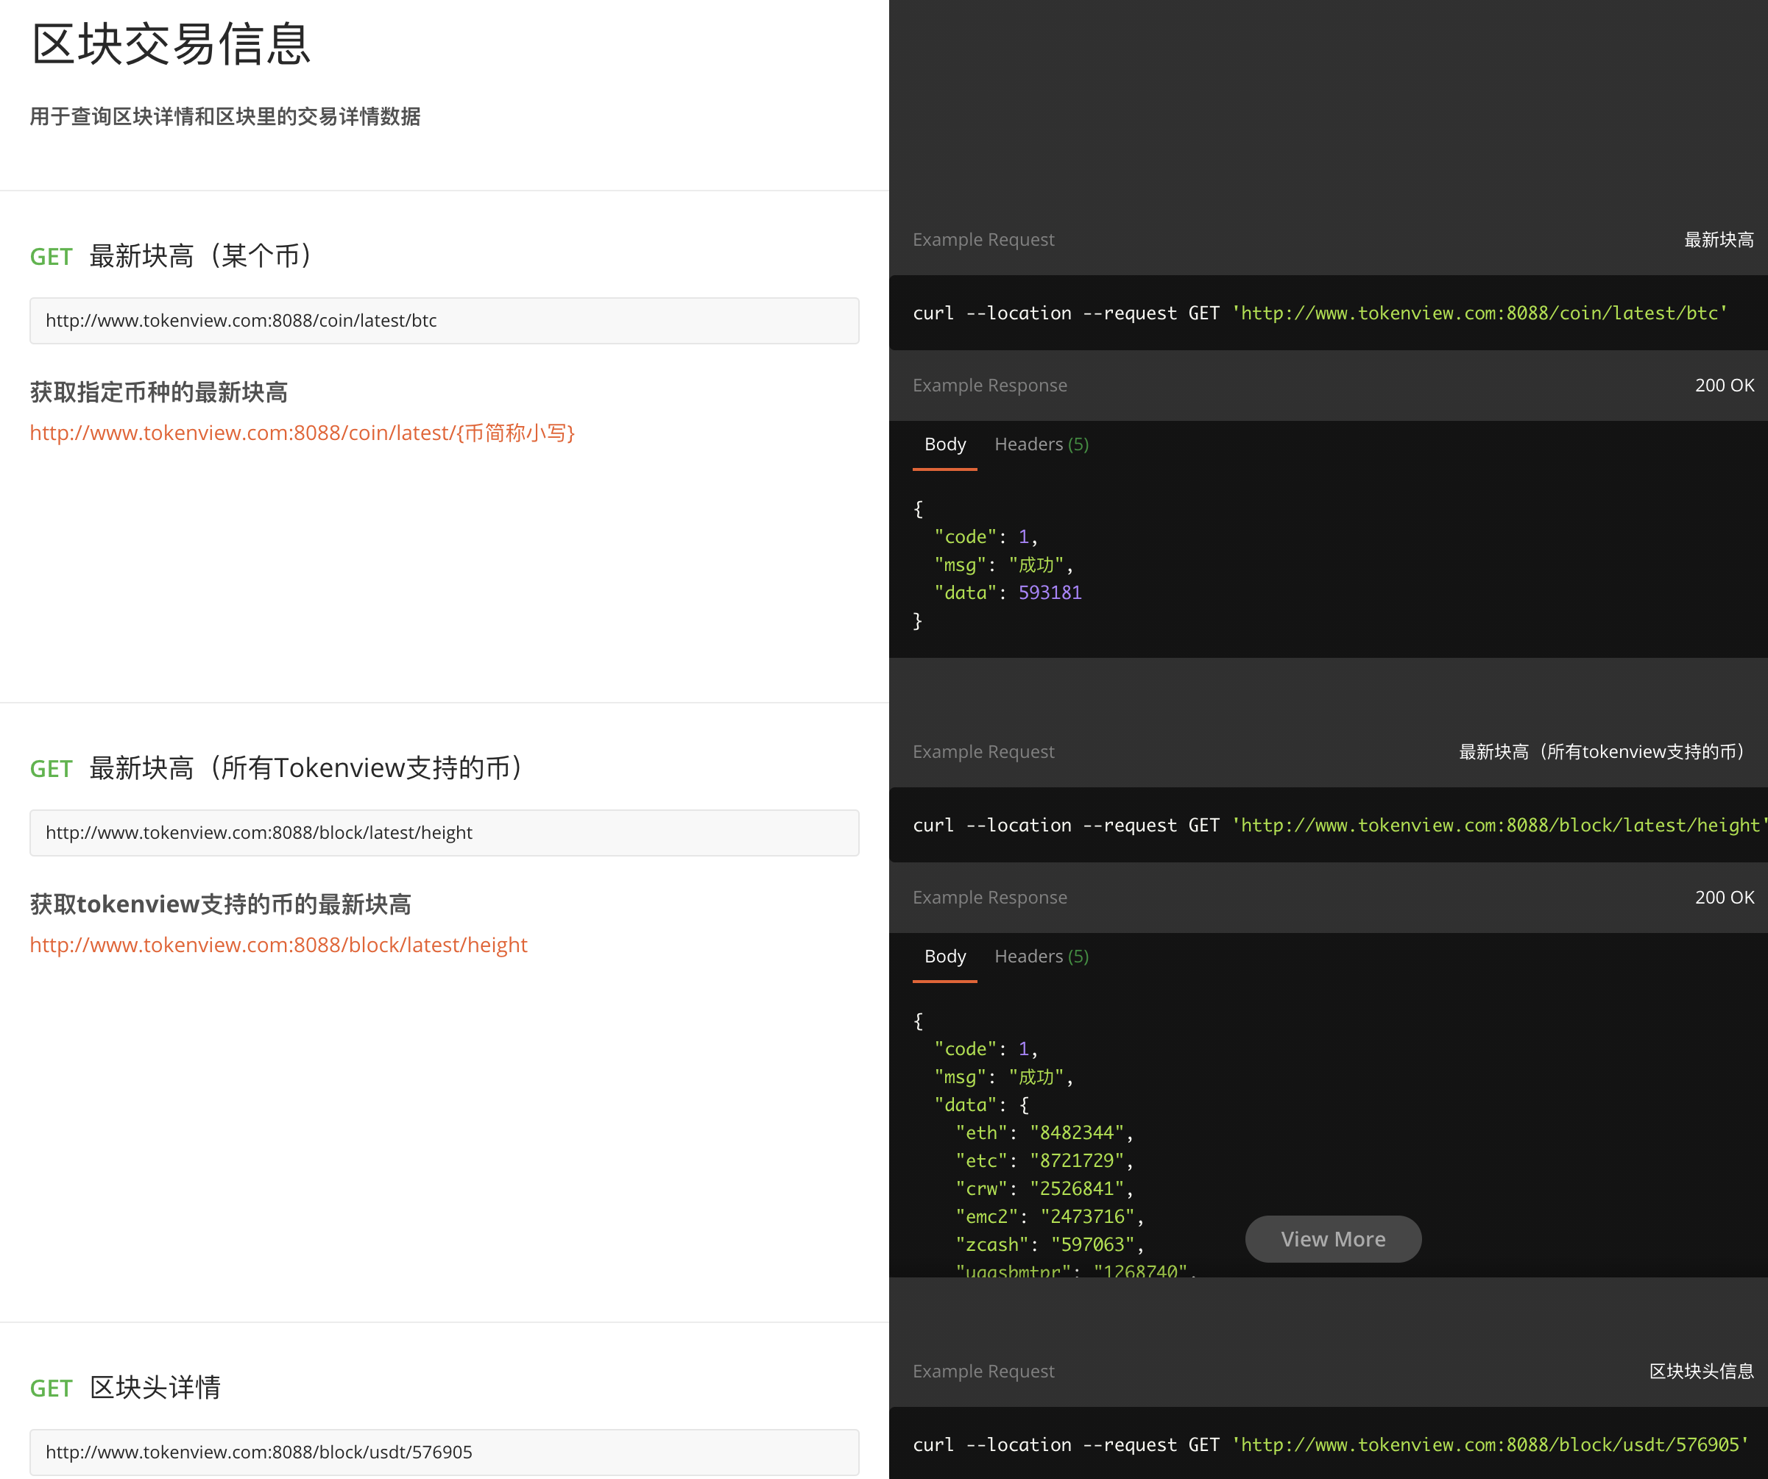Click the "eth": "8482344" line
The image size is (1768, 1479).
[1044, 1133]
